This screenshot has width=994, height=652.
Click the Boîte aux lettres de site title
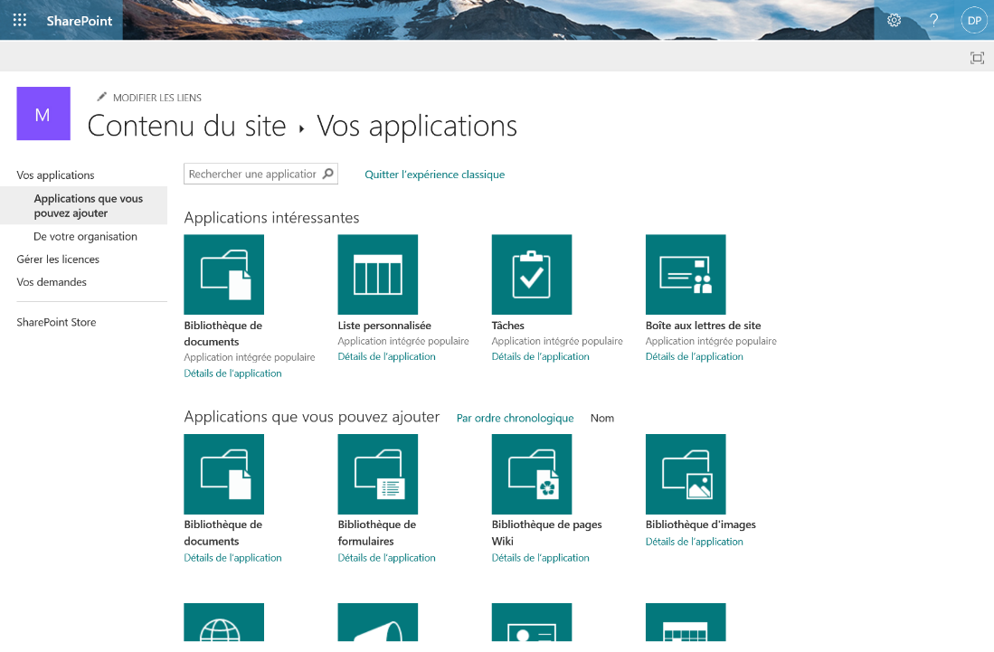[703, 326]
